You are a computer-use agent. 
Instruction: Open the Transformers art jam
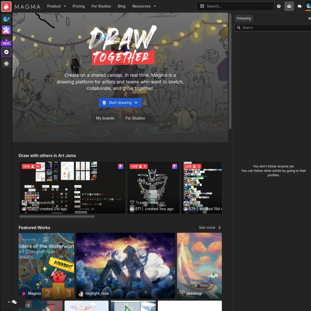153,187
